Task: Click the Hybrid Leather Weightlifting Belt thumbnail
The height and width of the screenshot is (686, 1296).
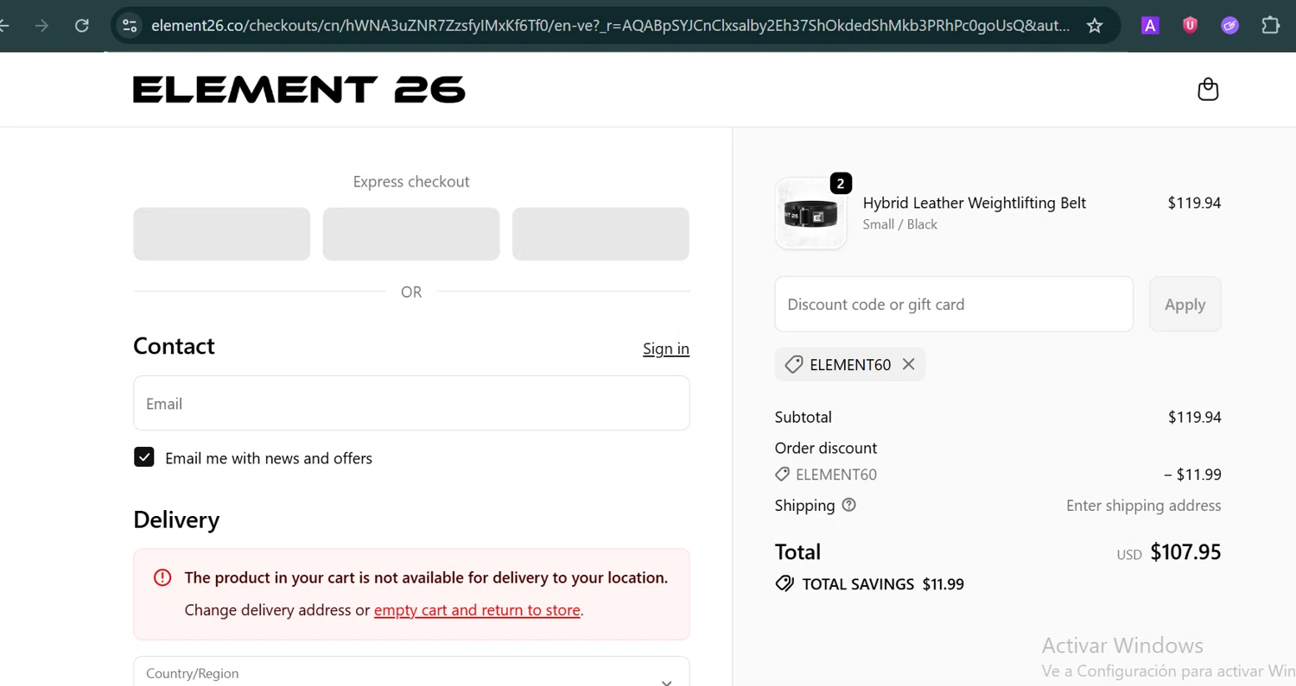Action: 810,213
